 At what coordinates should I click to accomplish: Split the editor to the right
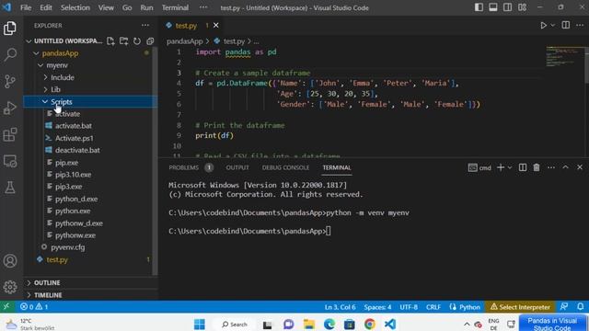(565, 25)
